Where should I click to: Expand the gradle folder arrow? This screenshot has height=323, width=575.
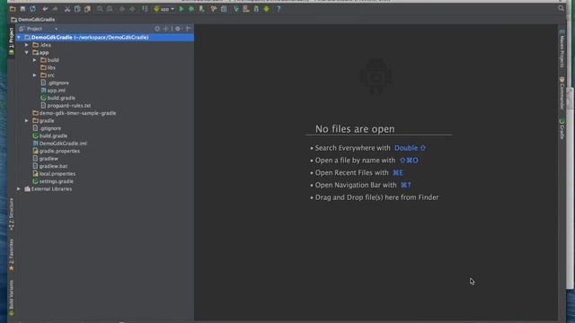[27, 120]
